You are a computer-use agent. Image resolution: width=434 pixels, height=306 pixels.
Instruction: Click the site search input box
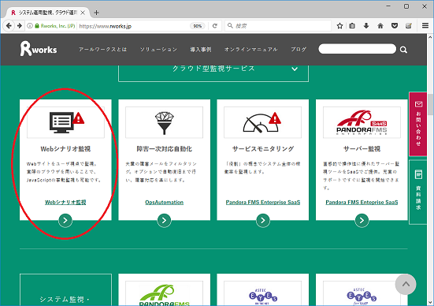point(357,49)
